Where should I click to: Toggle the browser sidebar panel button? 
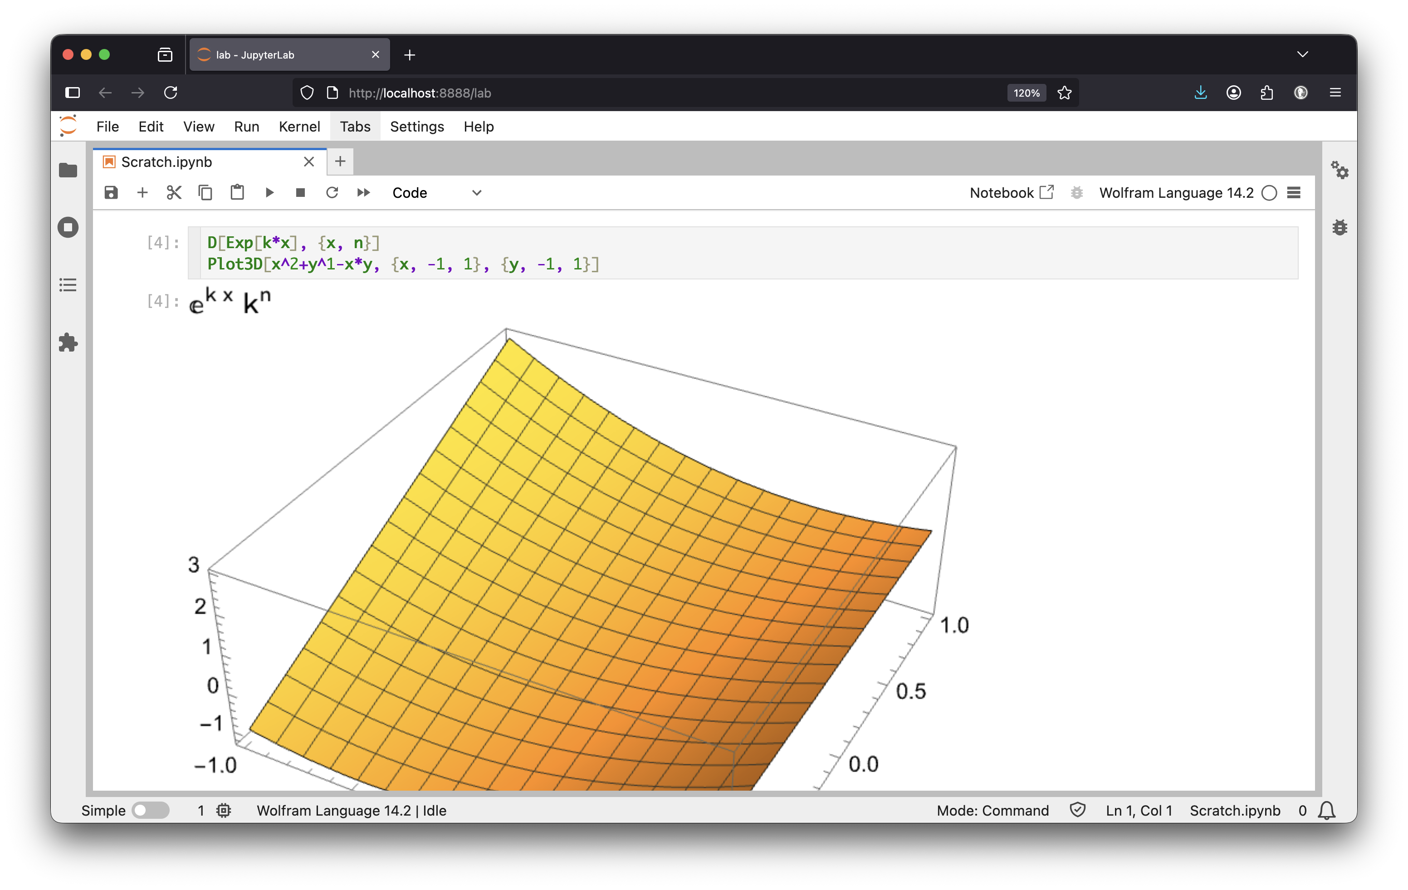73,93
